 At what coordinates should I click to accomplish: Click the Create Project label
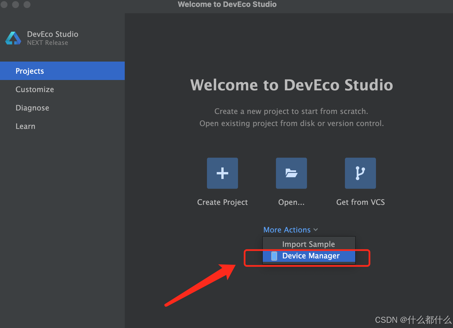[x=222, y=202]
